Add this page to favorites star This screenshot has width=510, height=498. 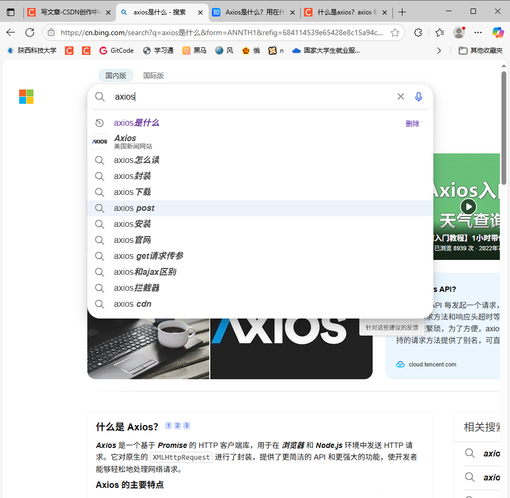395,32
